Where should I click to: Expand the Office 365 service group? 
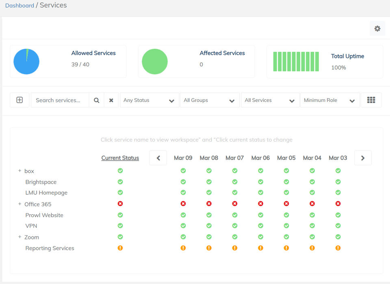point(19,204)
